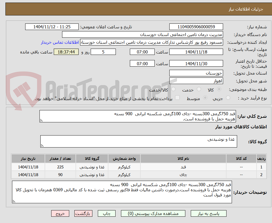Select the کالا/خدمت radio button
This screenshot has width=272, height=223.
[x=173, y=89]
